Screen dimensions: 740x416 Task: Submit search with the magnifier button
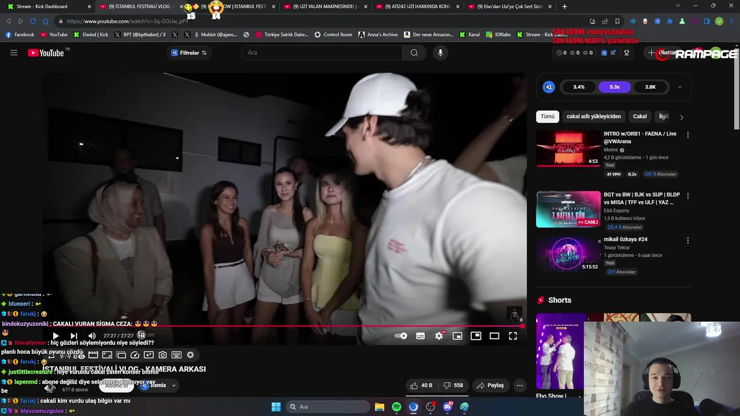coord(414,53)
